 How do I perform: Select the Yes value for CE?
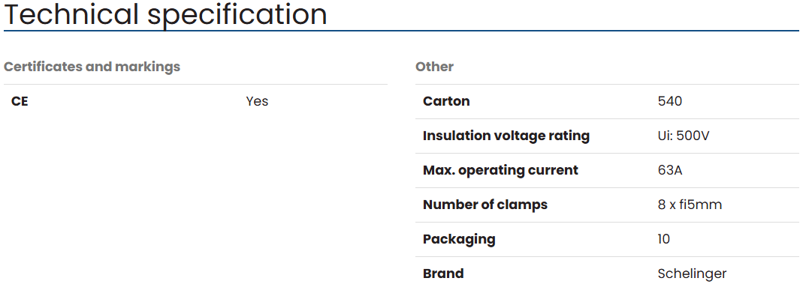257,101
